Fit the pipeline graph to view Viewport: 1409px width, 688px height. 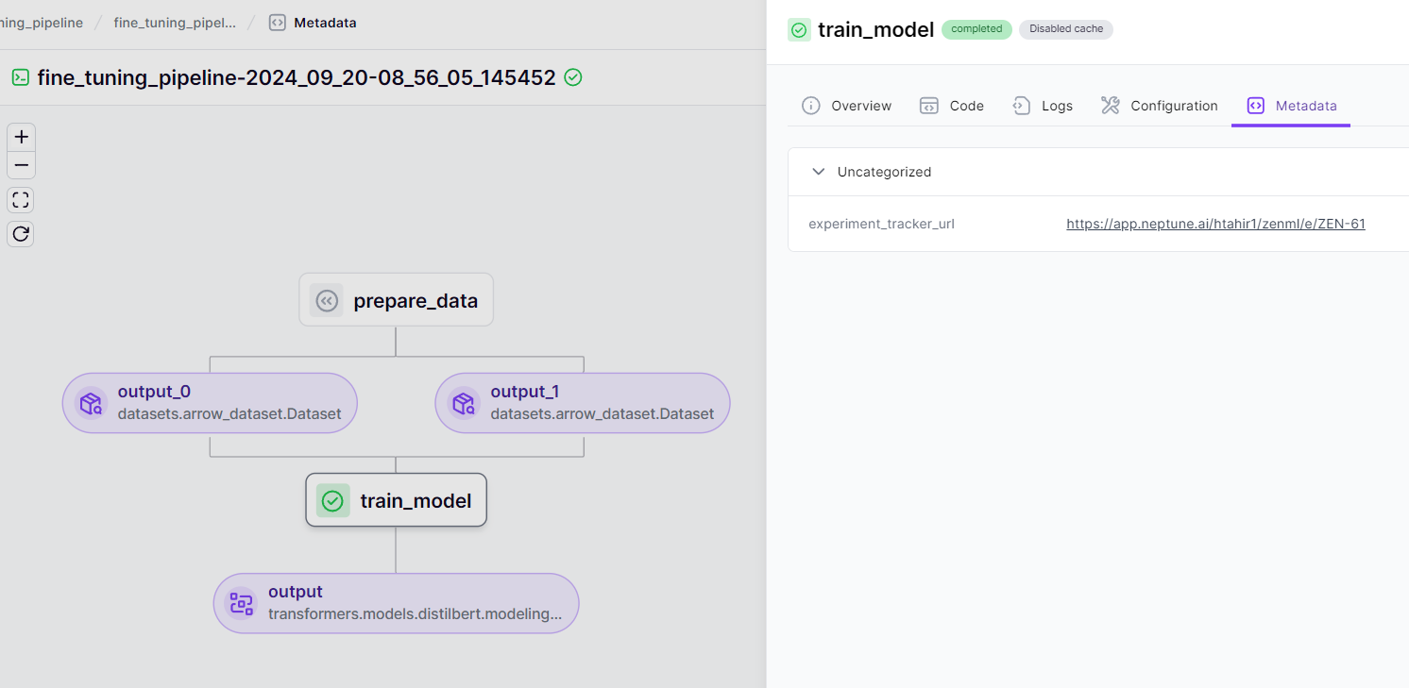[21, 199]
